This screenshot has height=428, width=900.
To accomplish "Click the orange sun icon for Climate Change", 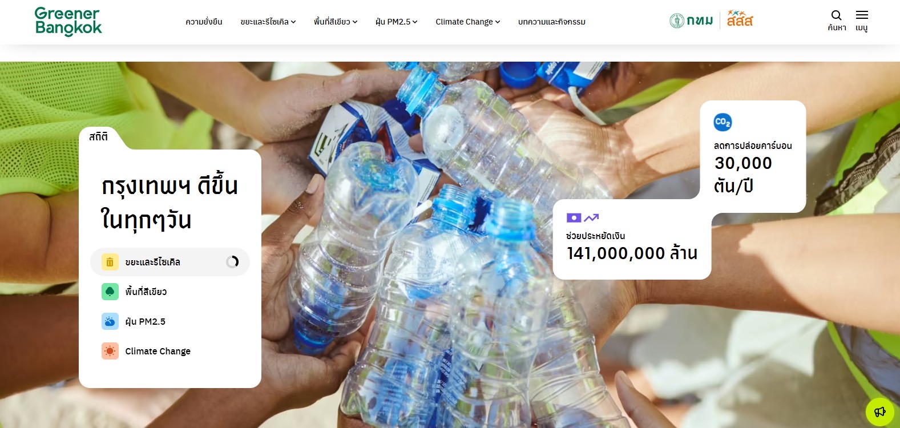I will click(110, 351).
